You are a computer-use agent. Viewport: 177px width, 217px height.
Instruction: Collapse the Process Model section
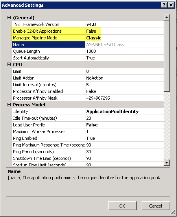click(x=9, y=105)
